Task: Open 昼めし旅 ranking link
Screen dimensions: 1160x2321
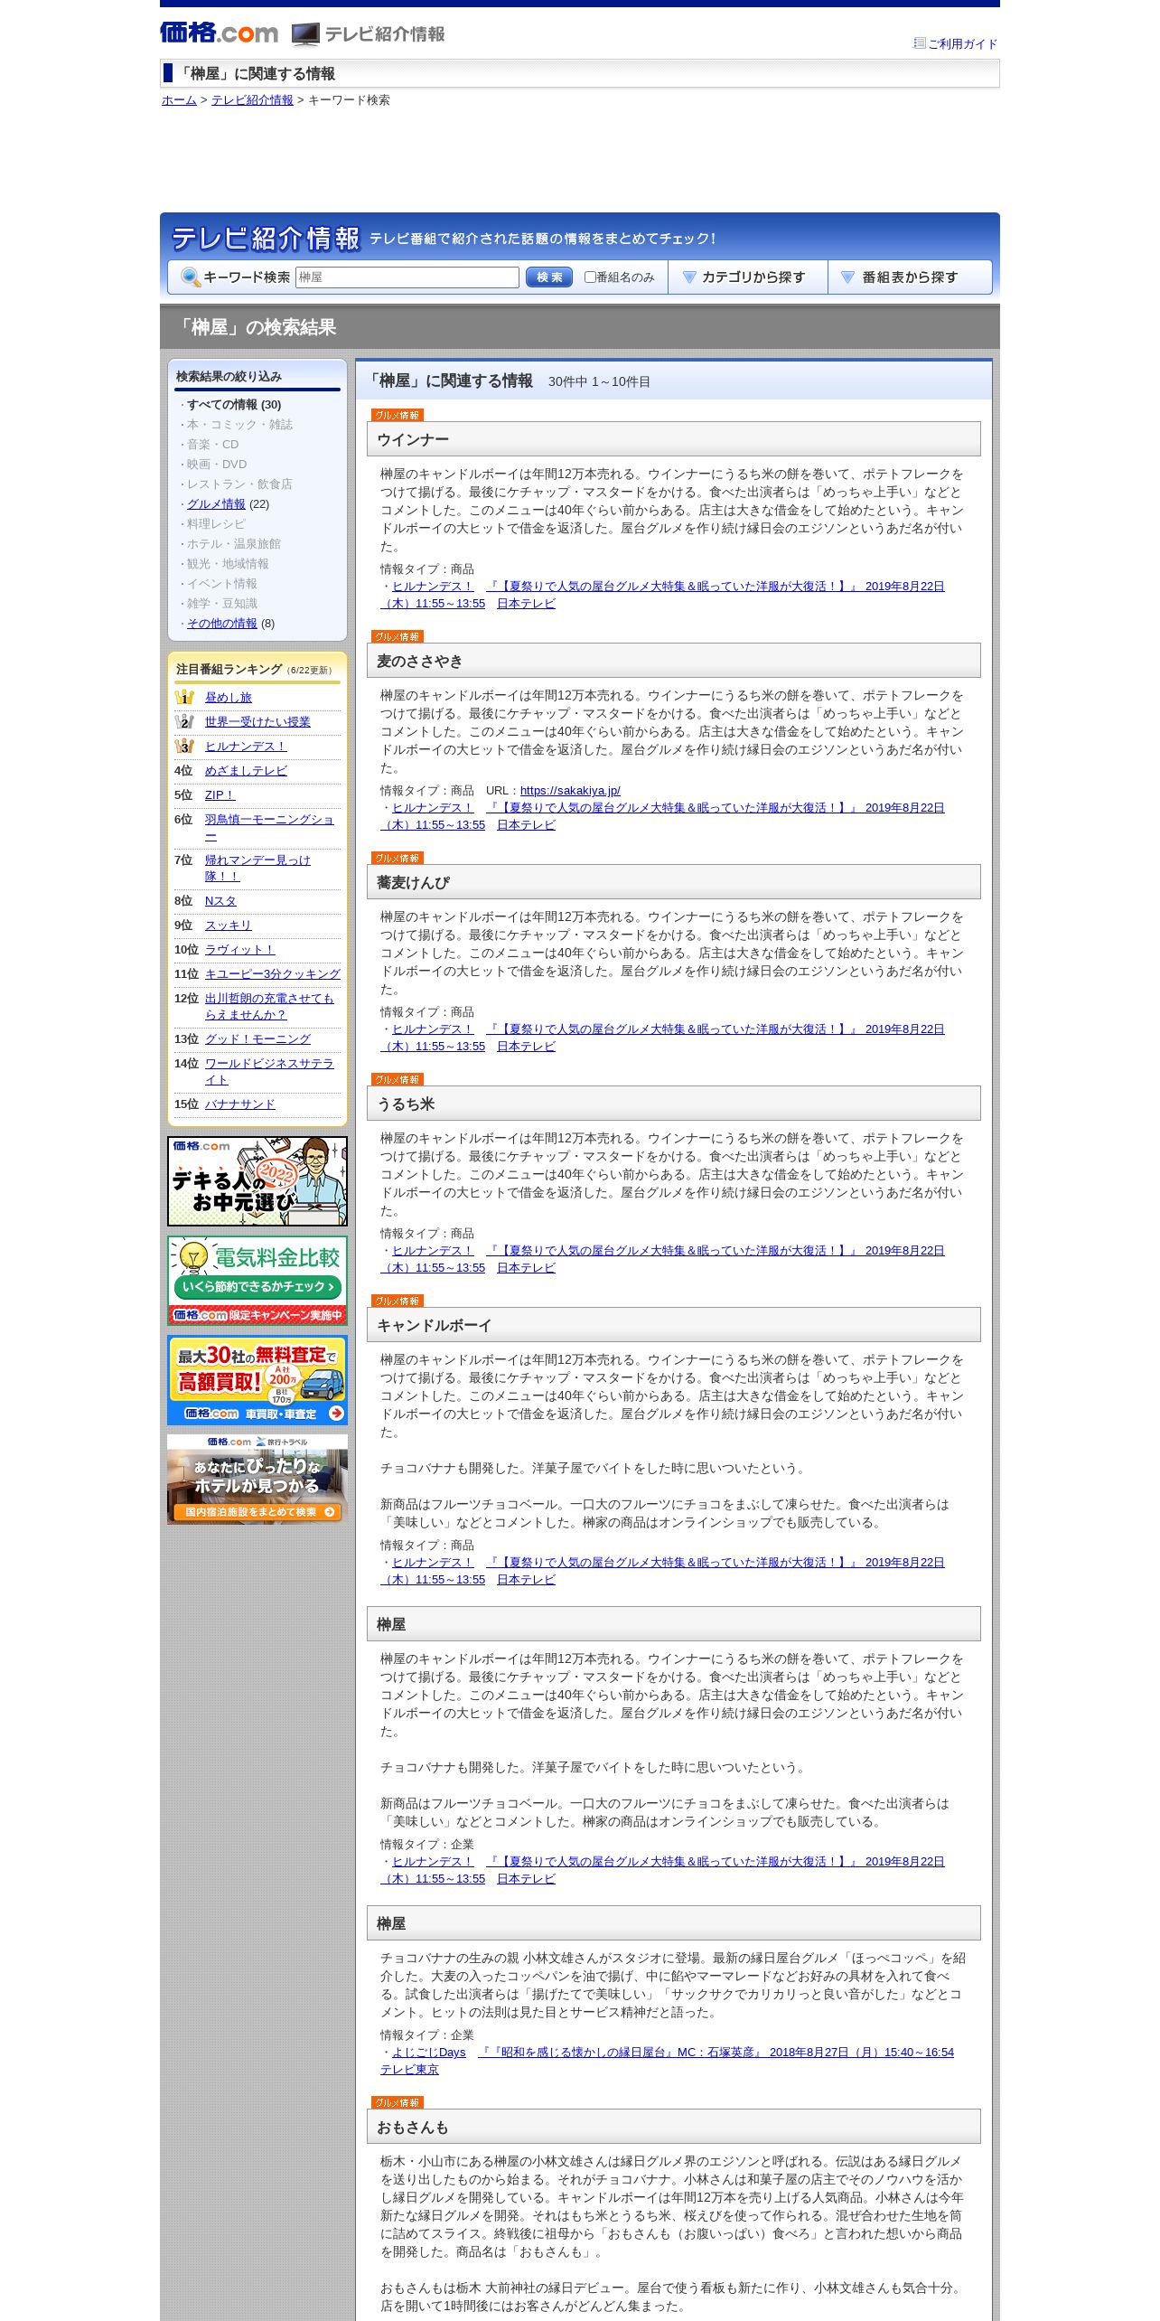Action: [x=229, y=698]
